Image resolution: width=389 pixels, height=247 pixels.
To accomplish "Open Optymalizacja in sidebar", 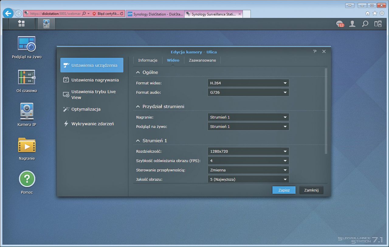I will point(92,109).
